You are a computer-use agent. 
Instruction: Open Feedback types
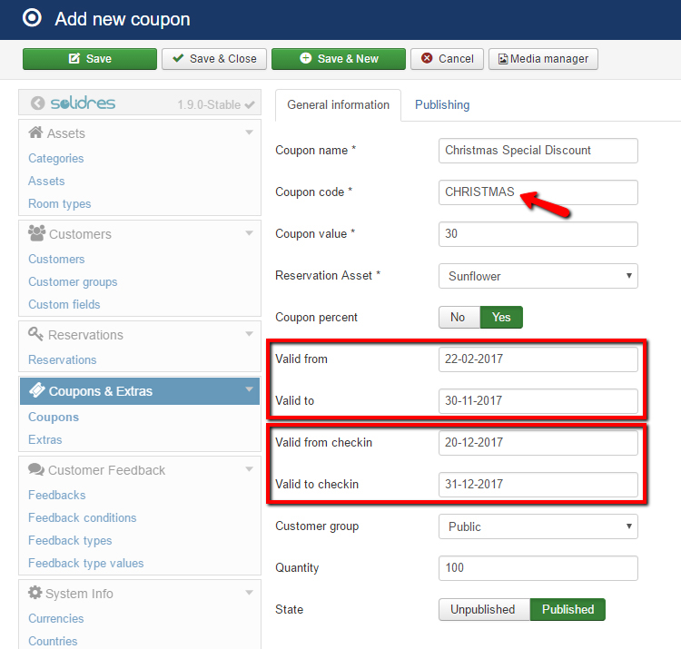coord(70,540)
